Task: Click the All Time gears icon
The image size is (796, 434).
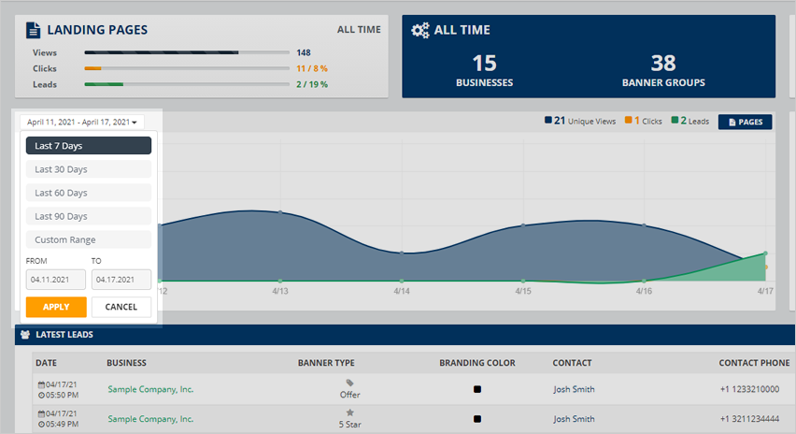Action: click(x=420, y=30)
